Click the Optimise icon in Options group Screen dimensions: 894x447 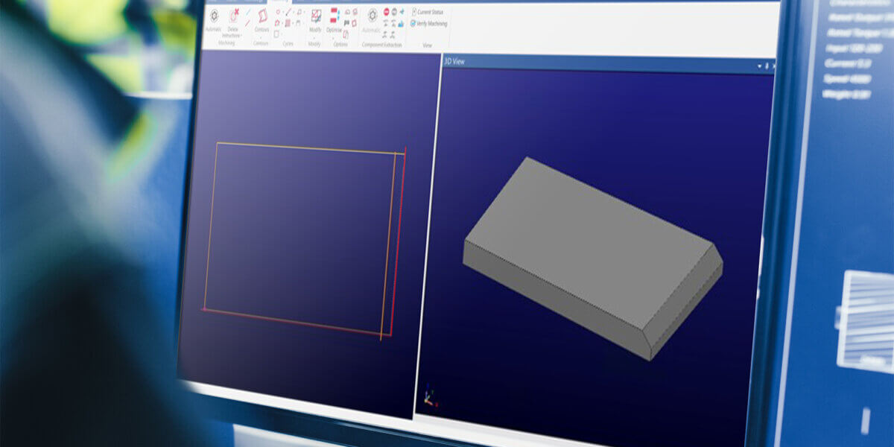(335, 15)
